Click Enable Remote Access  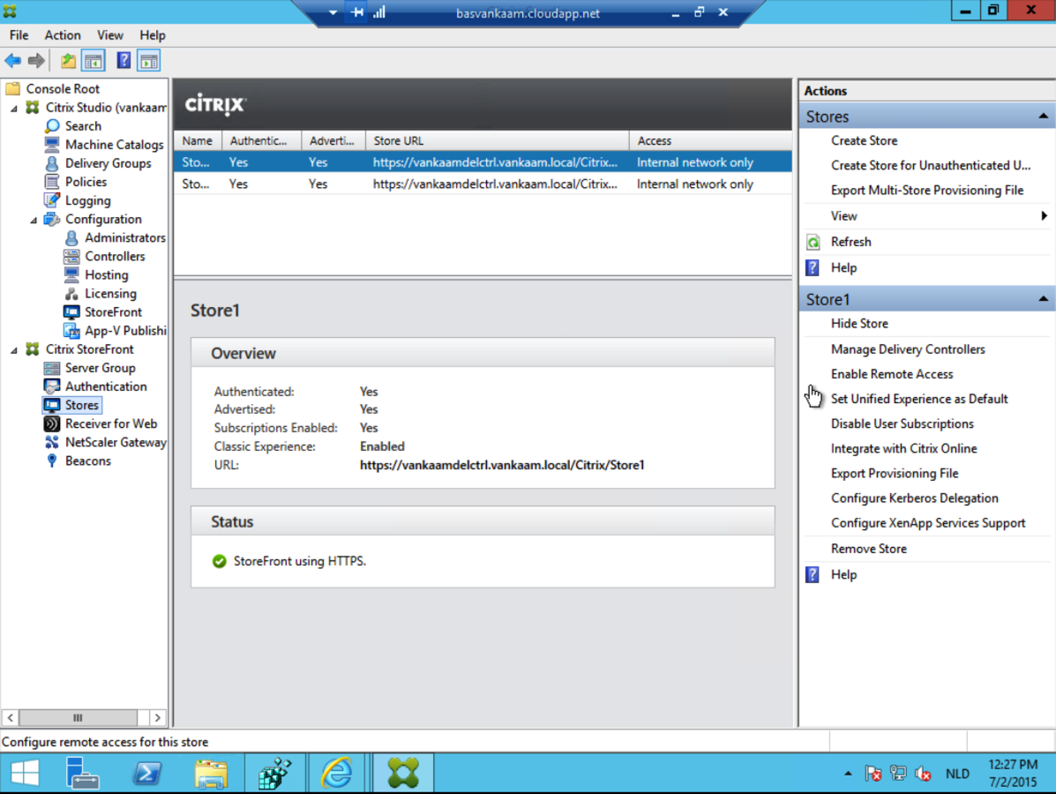892,374
